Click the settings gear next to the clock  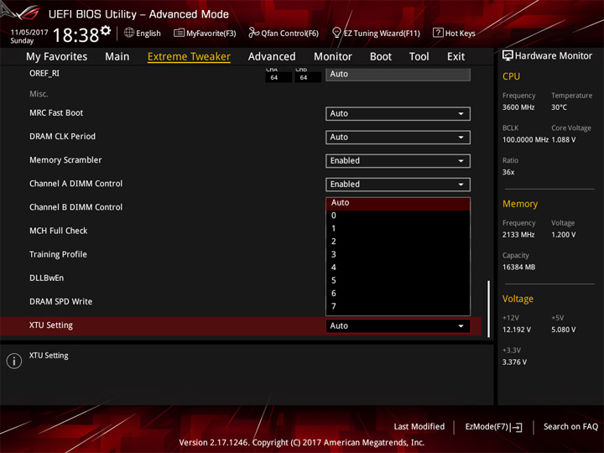tap(106, 30)
